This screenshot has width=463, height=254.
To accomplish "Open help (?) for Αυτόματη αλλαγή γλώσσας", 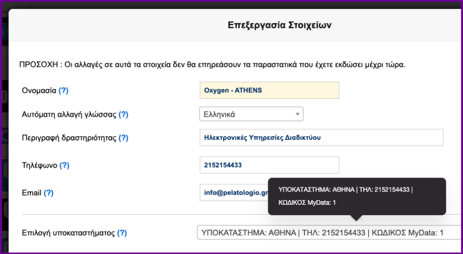I will tap(123, 114).
